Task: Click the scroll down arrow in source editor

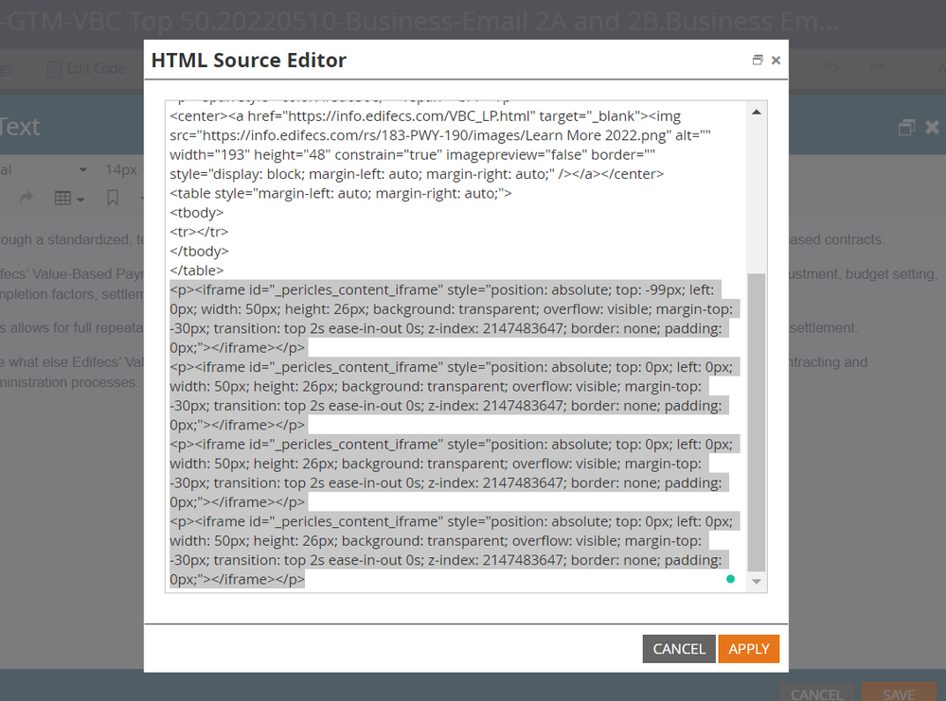Action: pyautogui.click(x=756, y=581)
